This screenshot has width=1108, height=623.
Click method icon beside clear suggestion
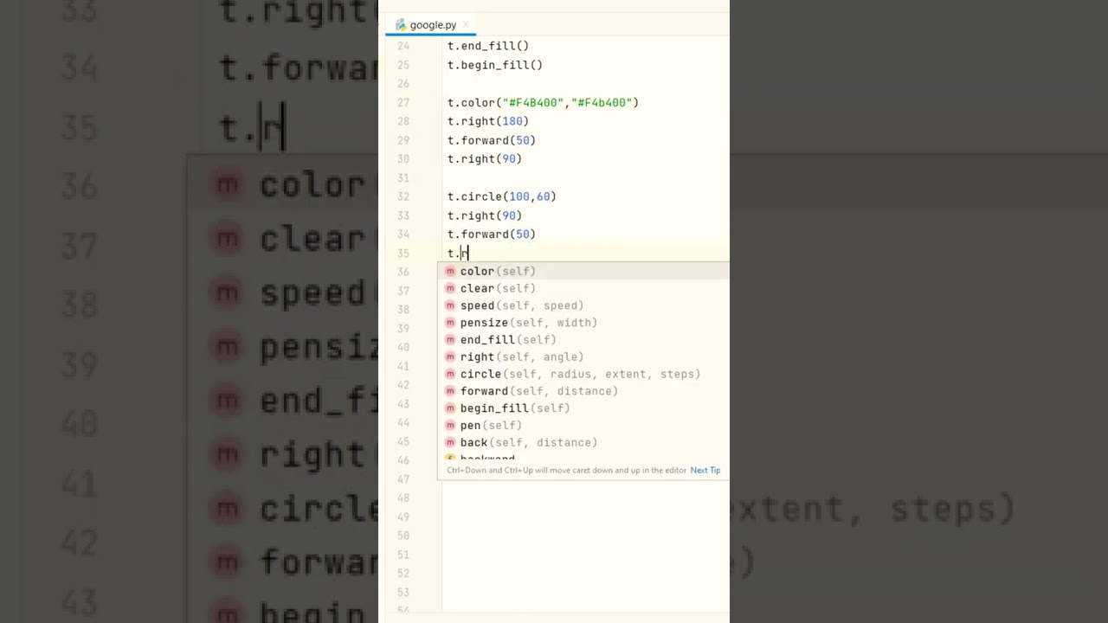pos(450,289)
